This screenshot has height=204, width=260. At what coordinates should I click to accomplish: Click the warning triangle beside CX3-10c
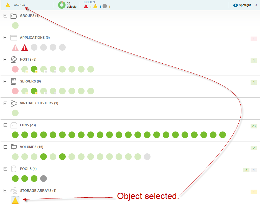click(x=7, y=4)
